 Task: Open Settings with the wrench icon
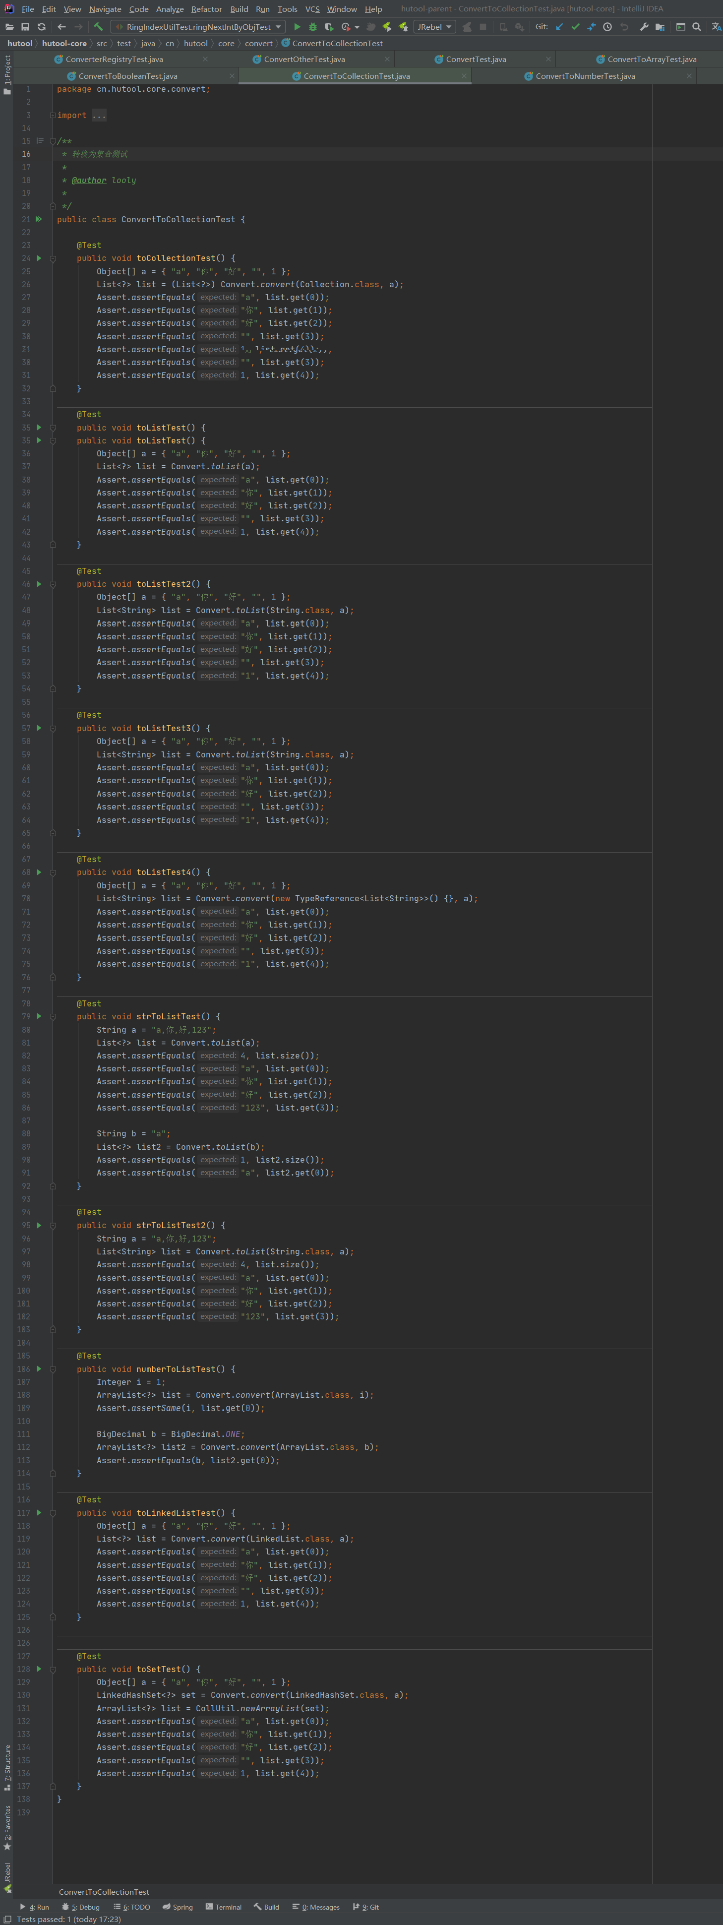tap(644, 27)
